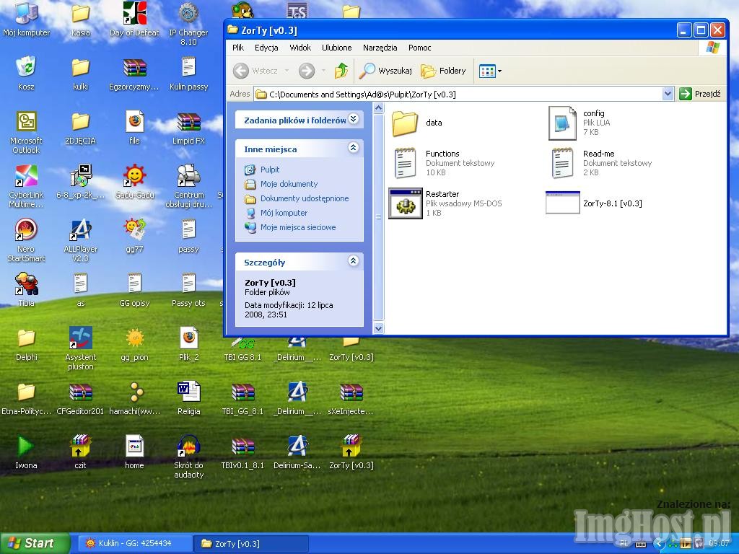Screen dimensions: 739x554
Task: Open the Edycja menu
Action: coord(266,48)
